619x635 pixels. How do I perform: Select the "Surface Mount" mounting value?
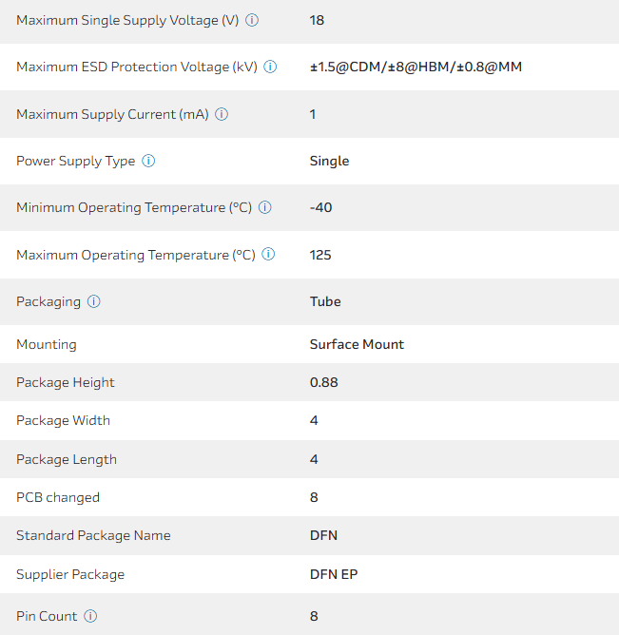(x=357, y=344)
